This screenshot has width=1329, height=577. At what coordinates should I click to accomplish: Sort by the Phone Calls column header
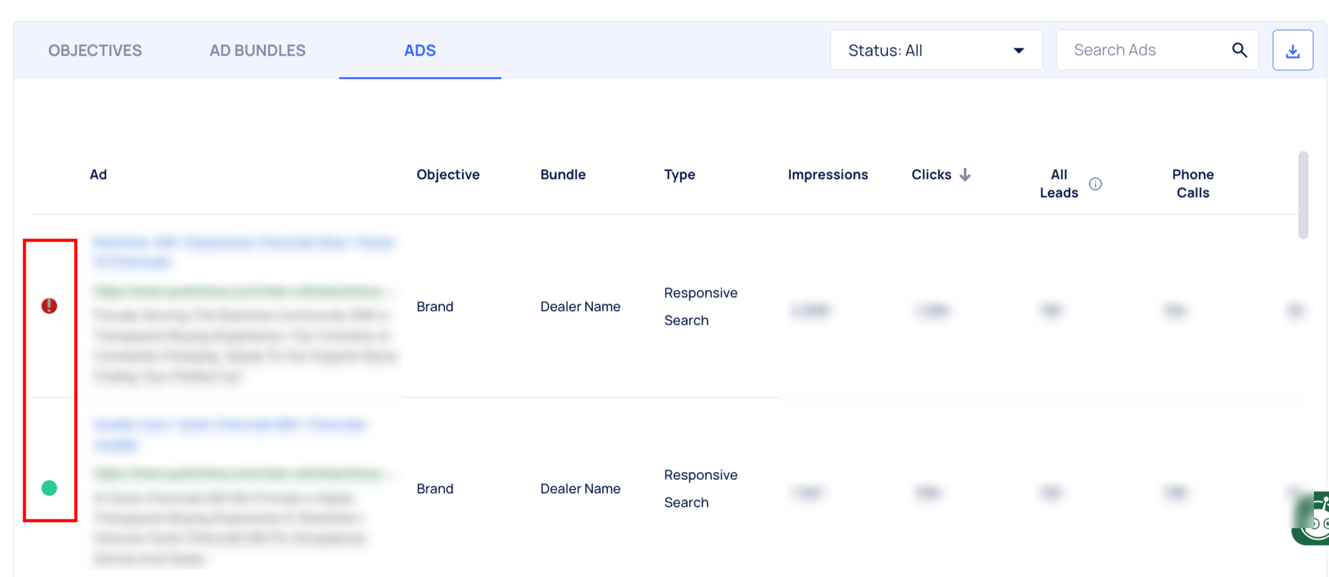tap(1192, 183)
